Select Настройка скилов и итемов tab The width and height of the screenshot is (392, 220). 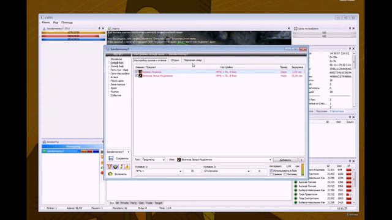tap(150, 61)
